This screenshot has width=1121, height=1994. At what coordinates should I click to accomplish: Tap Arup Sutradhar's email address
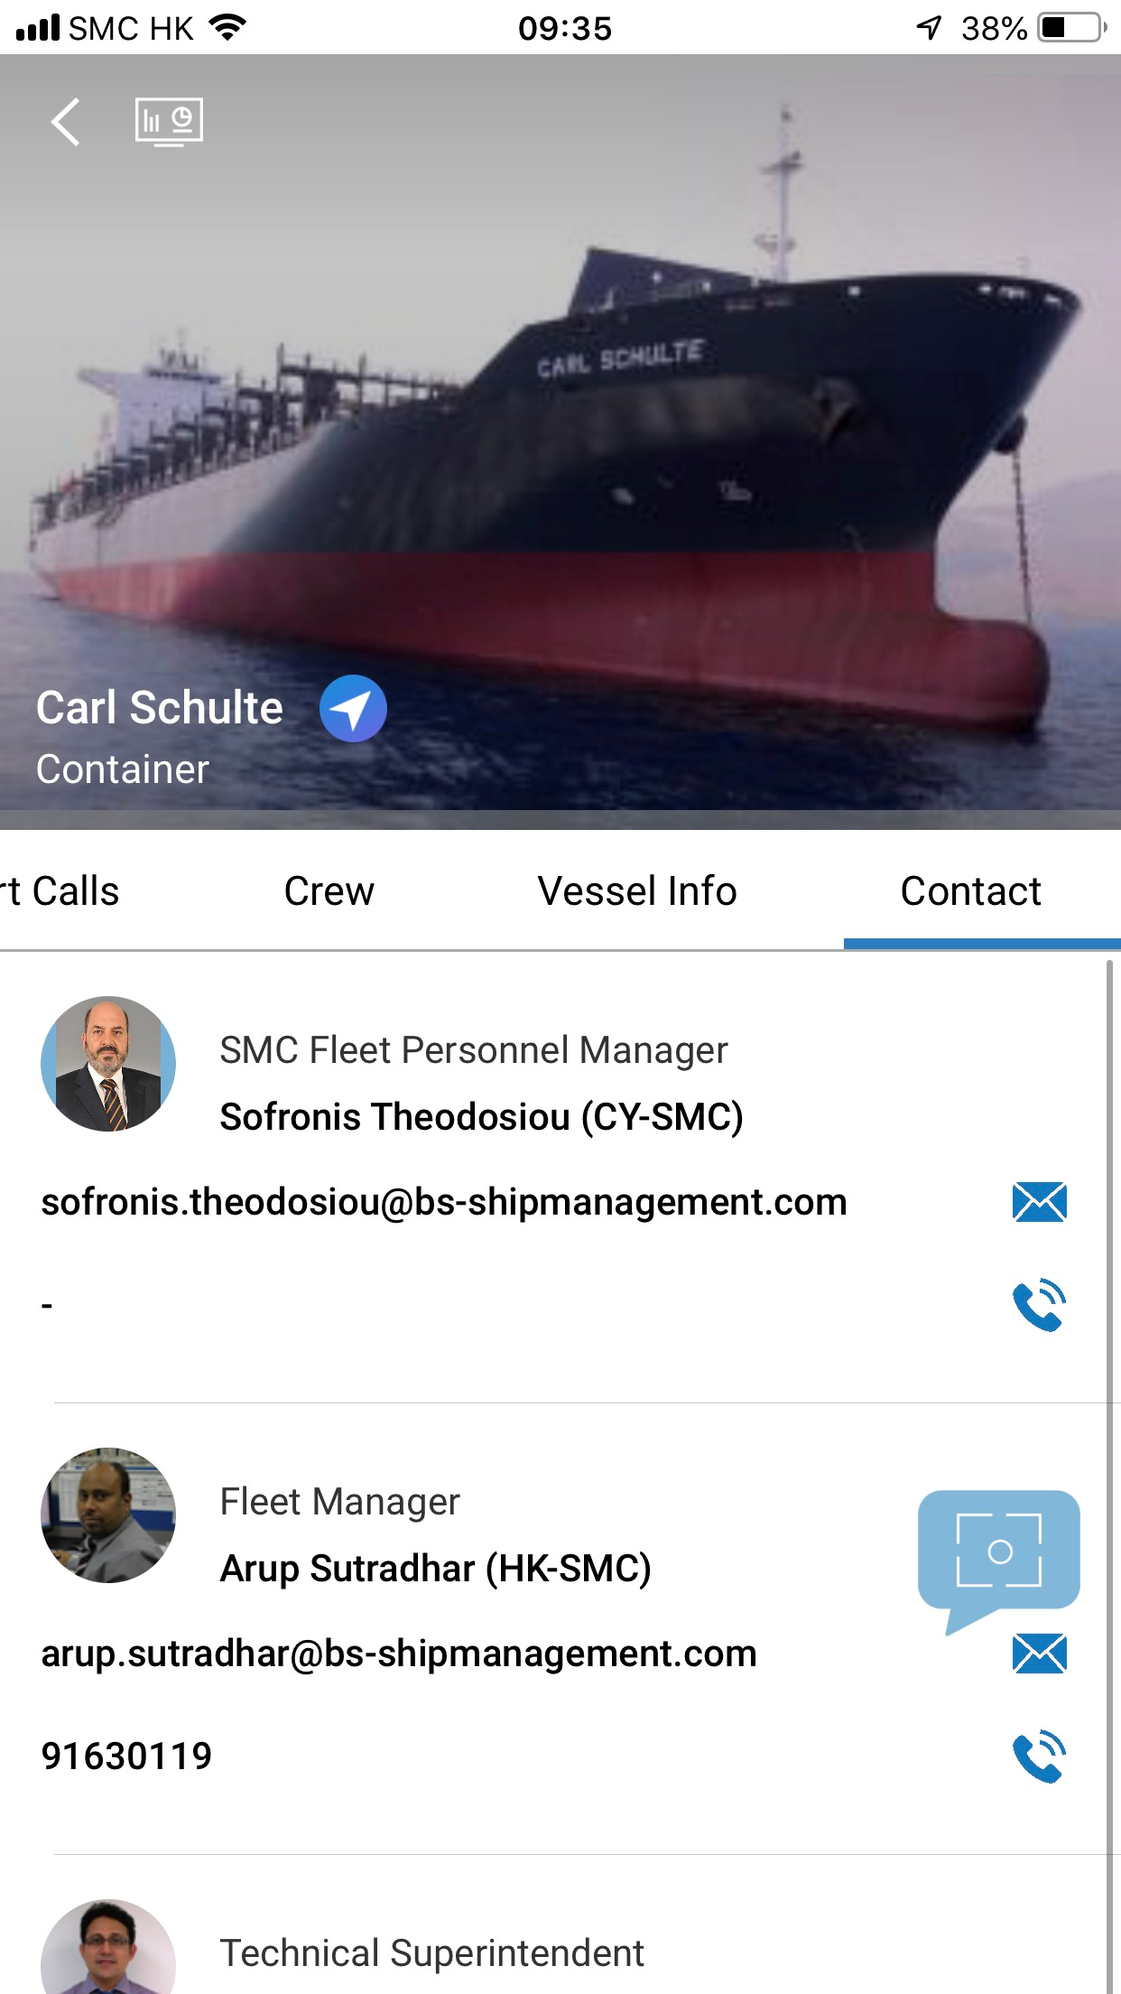tap(399, 1654)
